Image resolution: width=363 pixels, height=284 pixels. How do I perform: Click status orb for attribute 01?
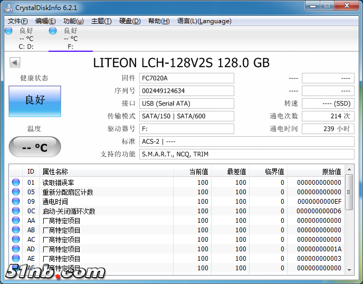[x=16, y=182]
